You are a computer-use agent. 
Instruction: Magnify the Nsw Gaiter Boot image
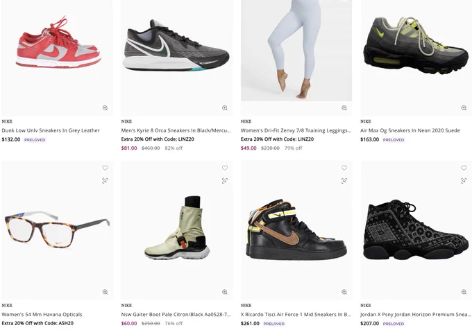click(225, 292)
